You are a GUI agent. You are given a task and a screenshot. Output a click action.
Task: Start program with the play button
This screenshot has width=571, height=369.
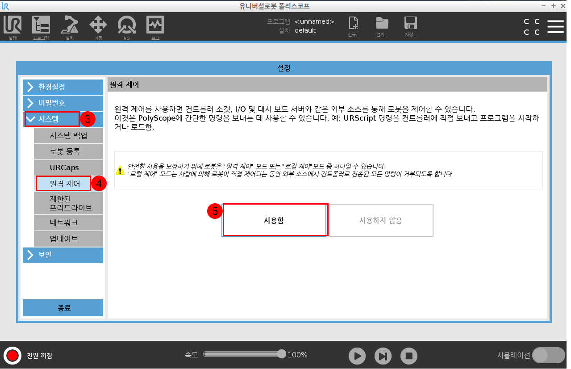click(x=357, y=356)
